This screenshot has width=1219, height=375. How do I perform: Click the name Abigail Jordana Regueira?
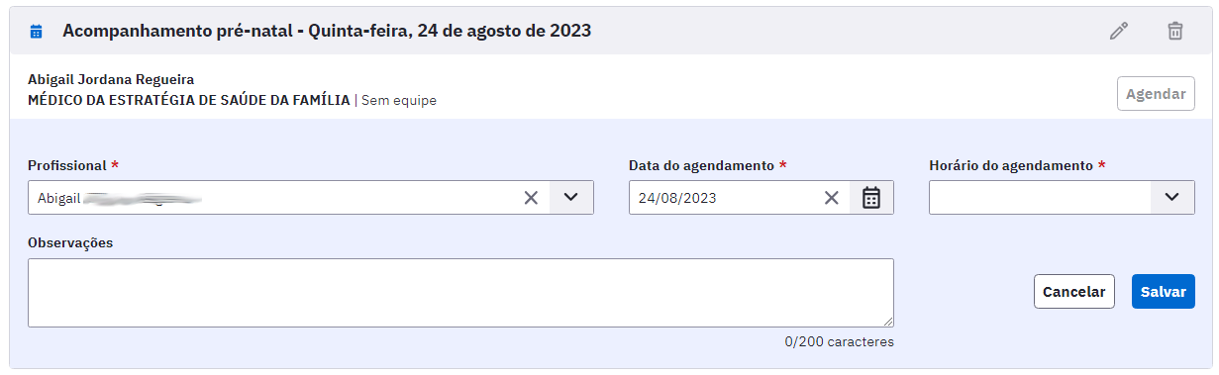(x=111, y=79)
